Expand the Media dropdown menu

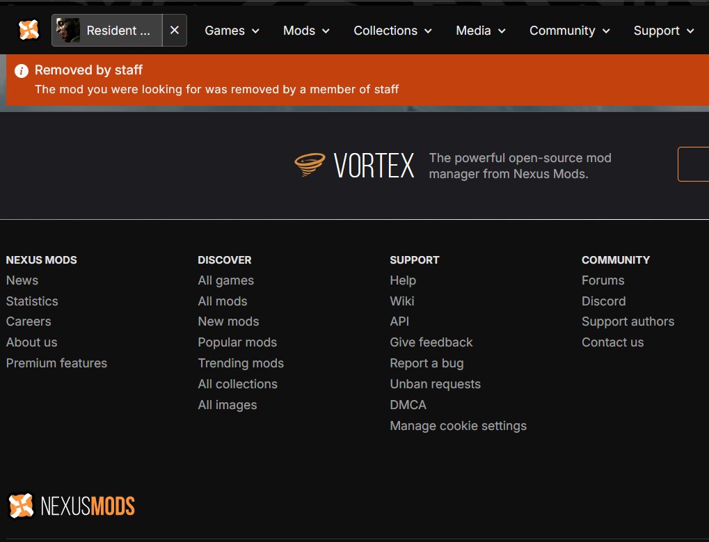481,31
